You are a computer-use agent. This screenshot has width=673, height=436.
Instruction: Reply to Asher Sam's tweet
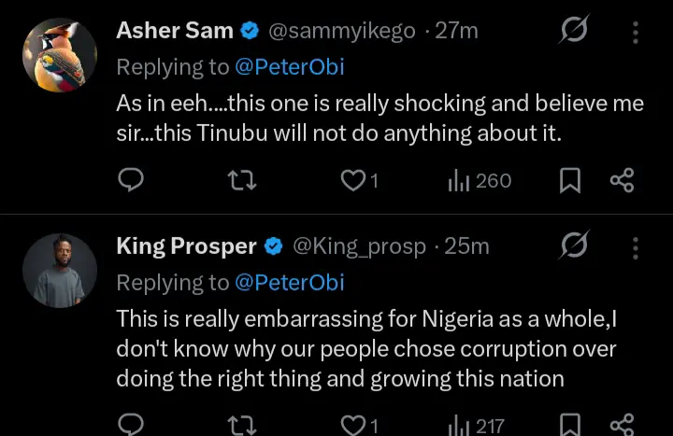pos(132,180)
